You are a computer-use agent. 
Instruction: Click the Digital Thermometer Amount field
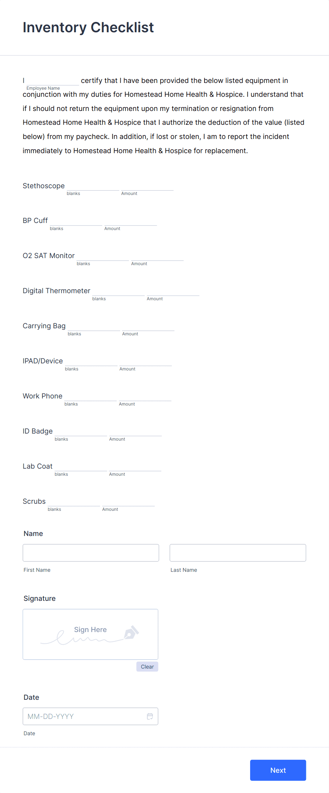pyautogui.click(x=173, y=294)
